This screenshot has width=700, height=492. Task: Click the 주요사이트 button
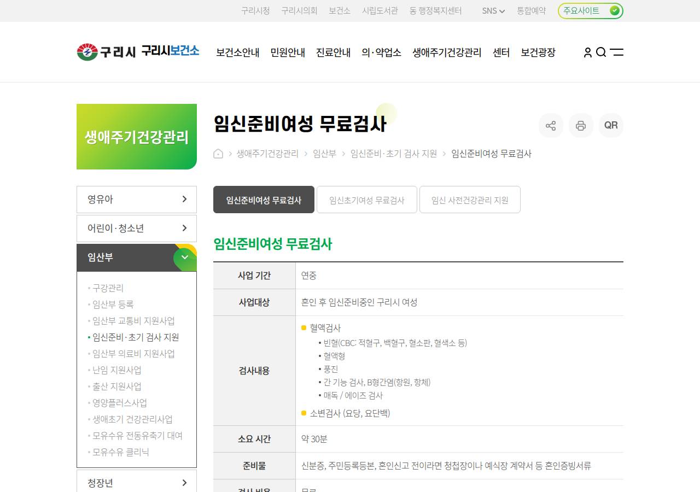click(591, 11)
